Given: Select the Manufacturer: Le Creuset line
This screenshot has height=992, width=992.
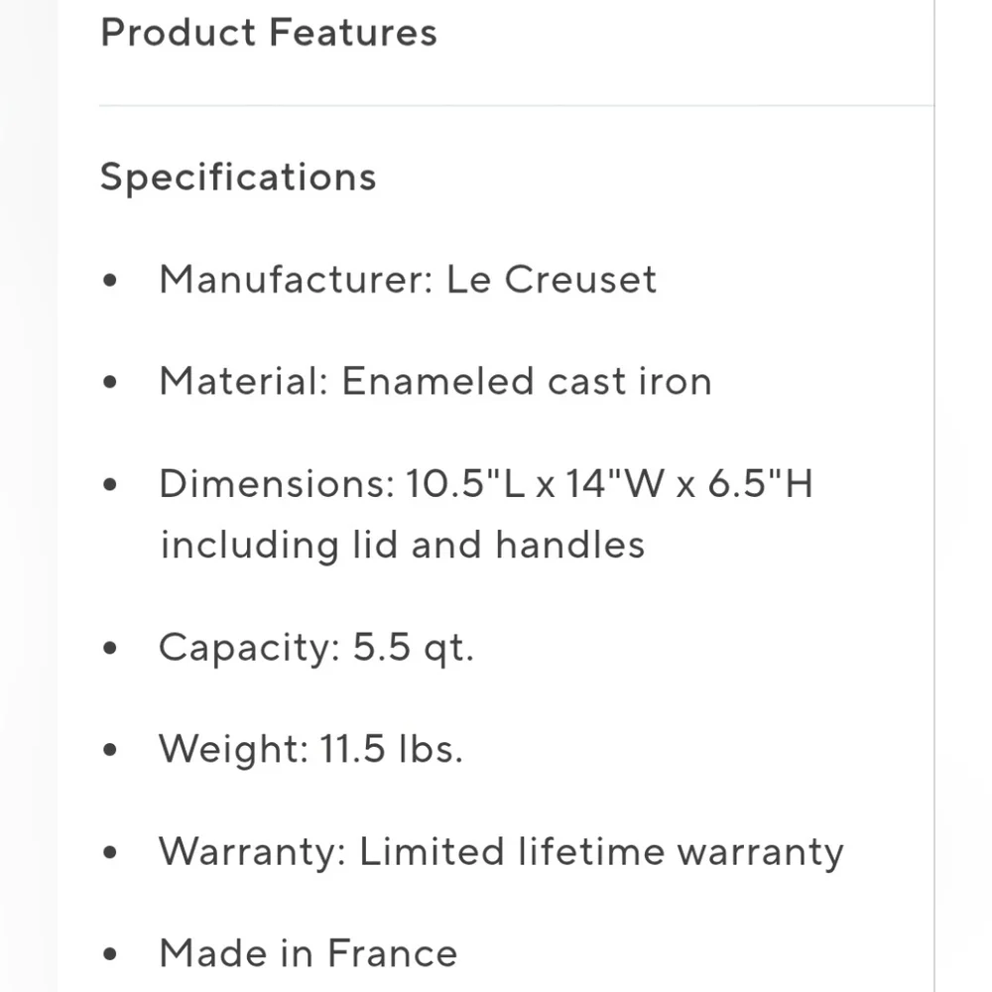Looking at the screenshot, I should pyautogui.click(x=408, y=279).
